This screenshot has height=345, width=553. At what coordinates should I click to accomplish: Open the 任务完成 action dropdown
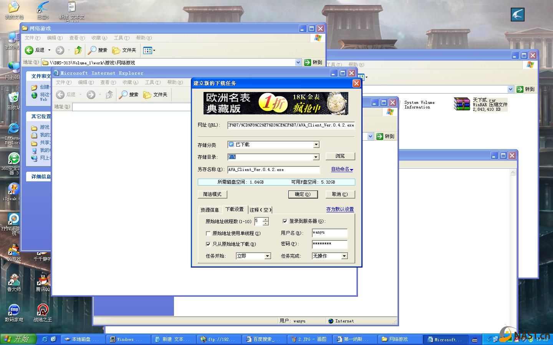344,256
